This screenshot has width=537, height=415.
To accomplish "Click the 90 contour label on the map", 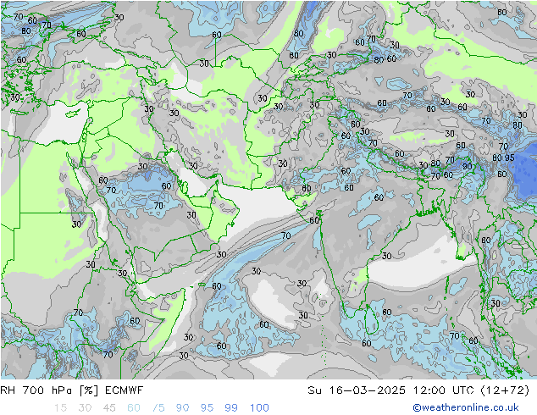I will coord(468,167).
